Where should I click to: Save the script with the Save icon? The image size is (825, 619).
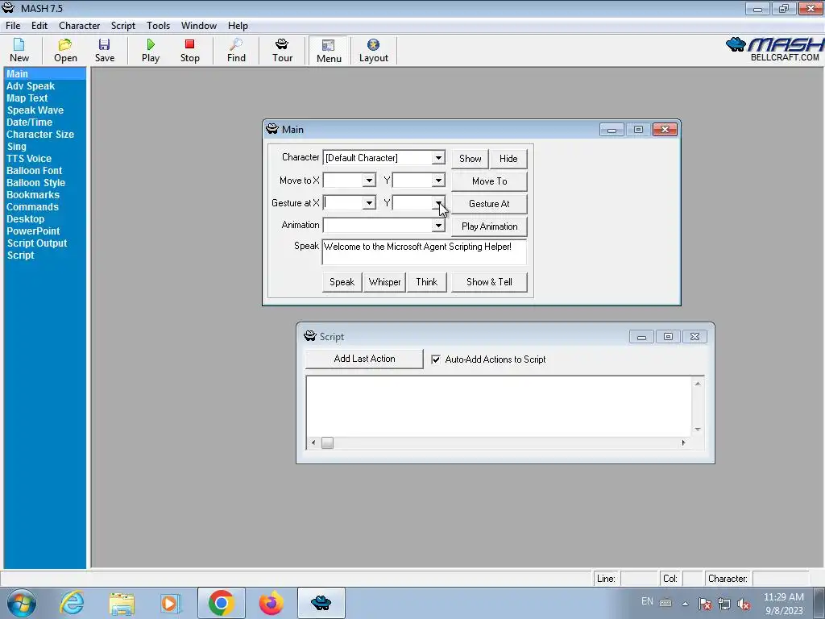click(x=104, y=51)
